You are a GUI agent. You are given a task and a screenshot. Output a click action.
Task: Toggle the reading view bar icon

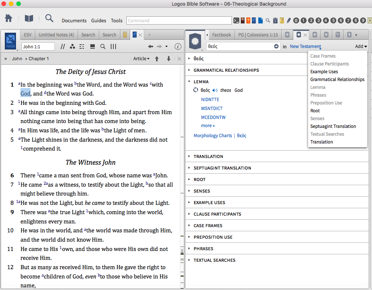click(x=93, y=46)
